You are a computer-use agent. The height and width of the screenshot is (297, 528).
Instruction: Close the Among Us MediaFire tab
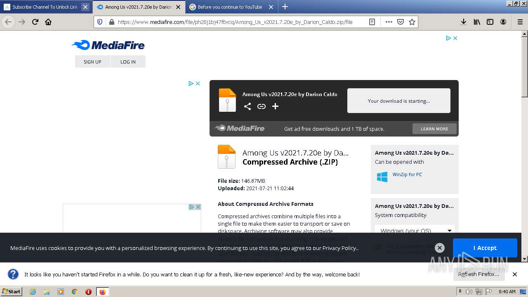point(178,7)
